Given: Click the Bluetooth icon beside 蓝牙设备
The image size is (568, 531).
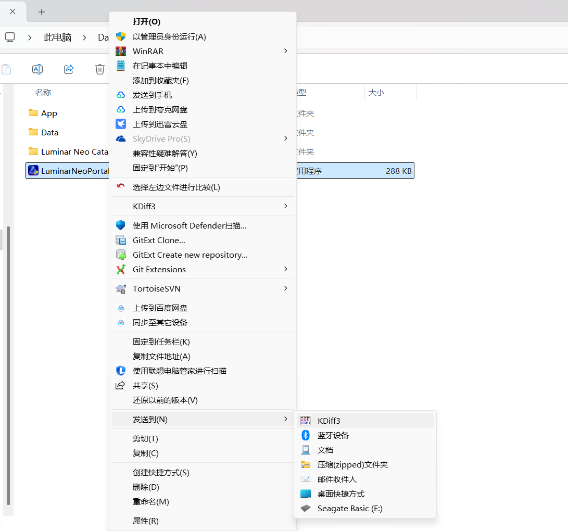Looking at the screenshot, I should coord(306,435).
